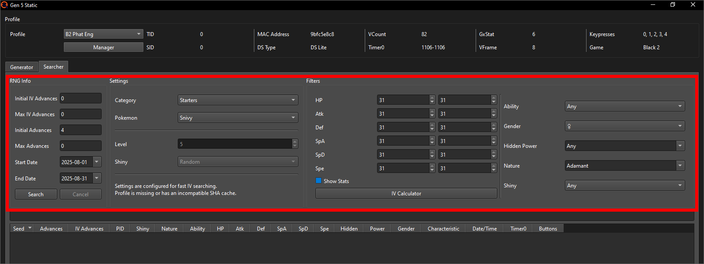Screen dimensions: 704x264
Task: Click the Initial Advances input field
Action: click(81, 130)
